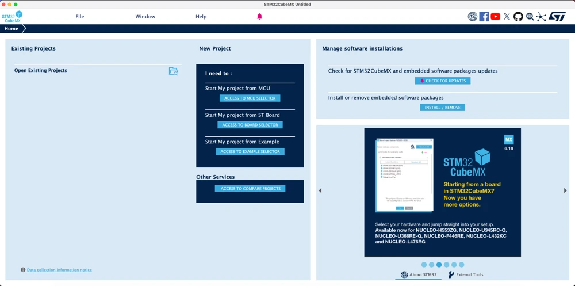Click ACCESS TO BOARD SELECTOR button
Viewport: 575px width, 286px height.
(x=250, y=125)
